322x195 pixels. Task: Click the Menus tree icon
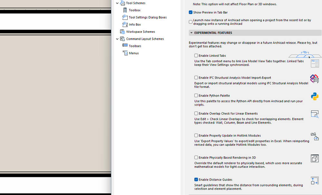click(x=125, y=53)
